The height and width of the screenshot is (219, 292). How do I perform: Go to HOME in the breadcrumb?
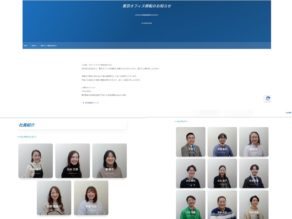[x=25, y=46]
